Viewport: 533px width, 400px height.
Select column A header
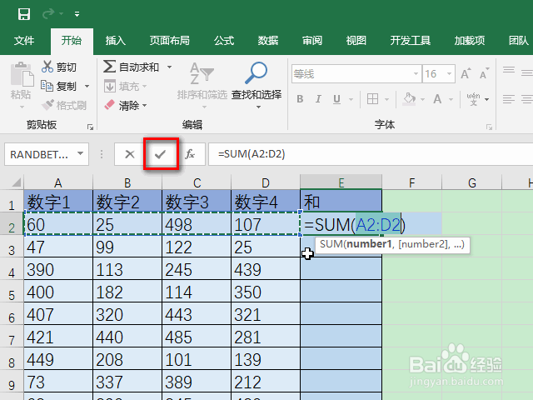pyautogui.click(x=58, y=183)
